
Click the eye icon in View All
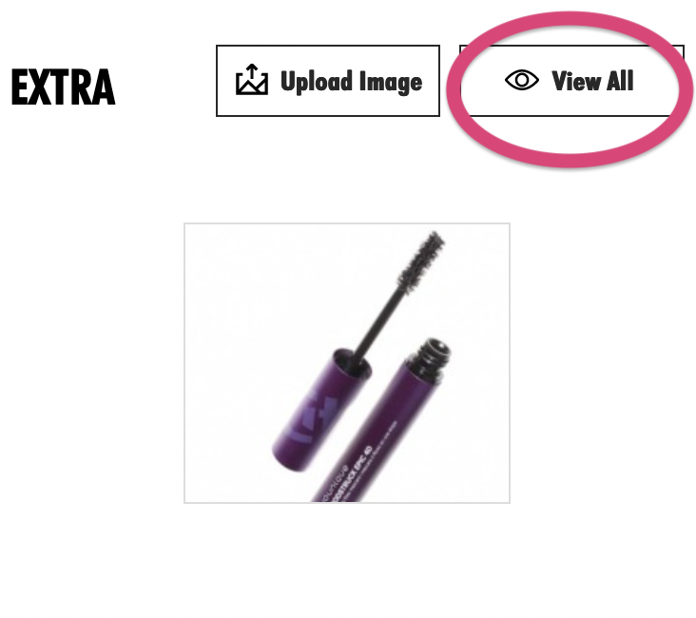pyautogui.click(x=522, y=81)
